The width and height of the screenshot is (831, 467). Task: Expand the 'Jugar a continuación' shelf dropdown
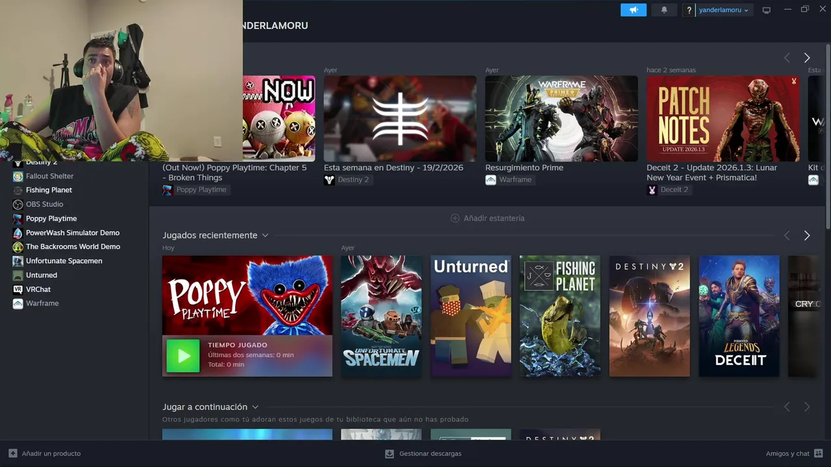pyautogui.click(x=255, y=407)
